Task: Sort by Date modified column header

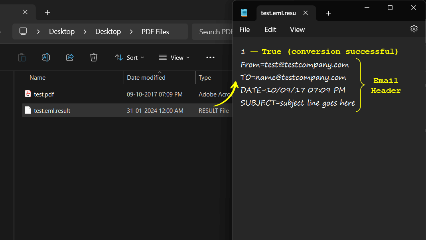Action: pos(146,78)
